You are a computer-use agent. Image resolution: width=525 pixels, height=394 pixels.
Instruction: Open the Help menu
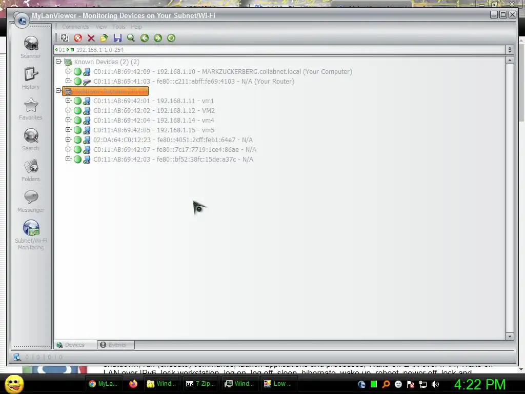tap(136, 27)
